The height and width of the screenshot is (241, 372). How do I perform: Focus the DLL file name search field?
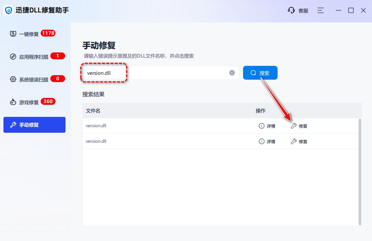pos(161,73)
